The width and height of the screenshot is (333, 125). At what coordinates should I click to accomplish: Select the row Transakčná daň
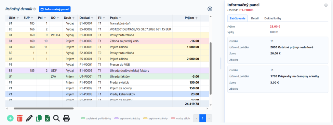coord(107,23)
